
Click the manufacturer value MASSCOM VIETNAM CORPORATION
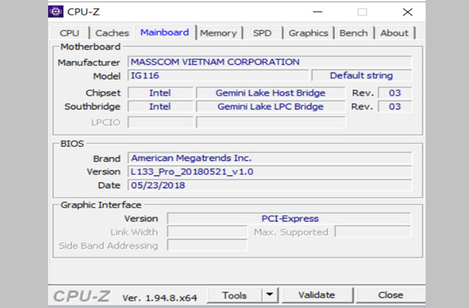click(x=270, y=62)
